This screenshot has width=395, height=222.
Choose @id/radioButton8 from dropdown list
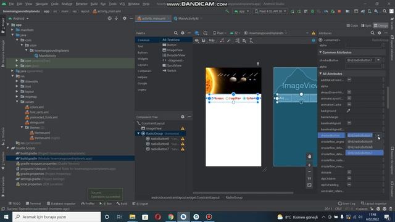364,147
